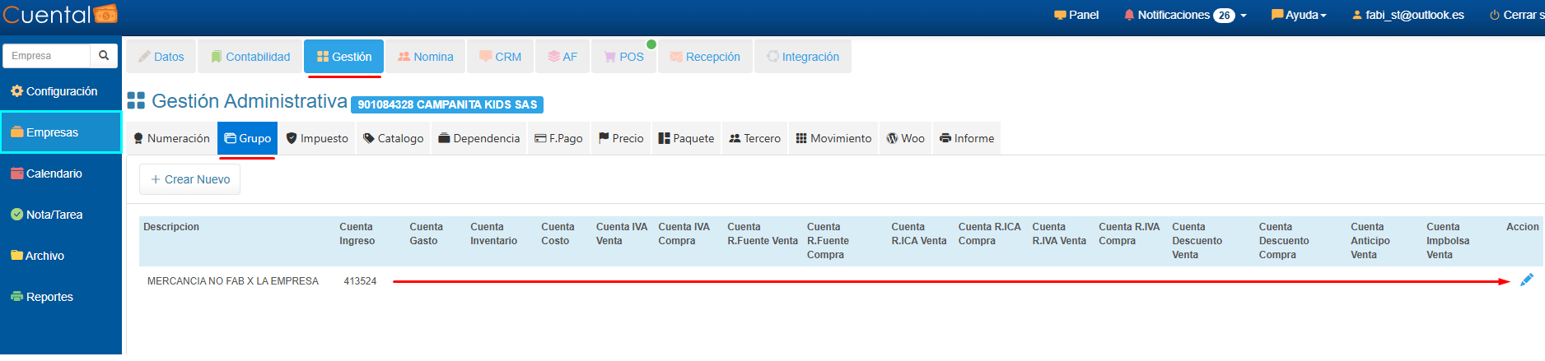Open the Informe printer sub-tab
This screenshot has height=361, width=1545.
tap(967, 138)
